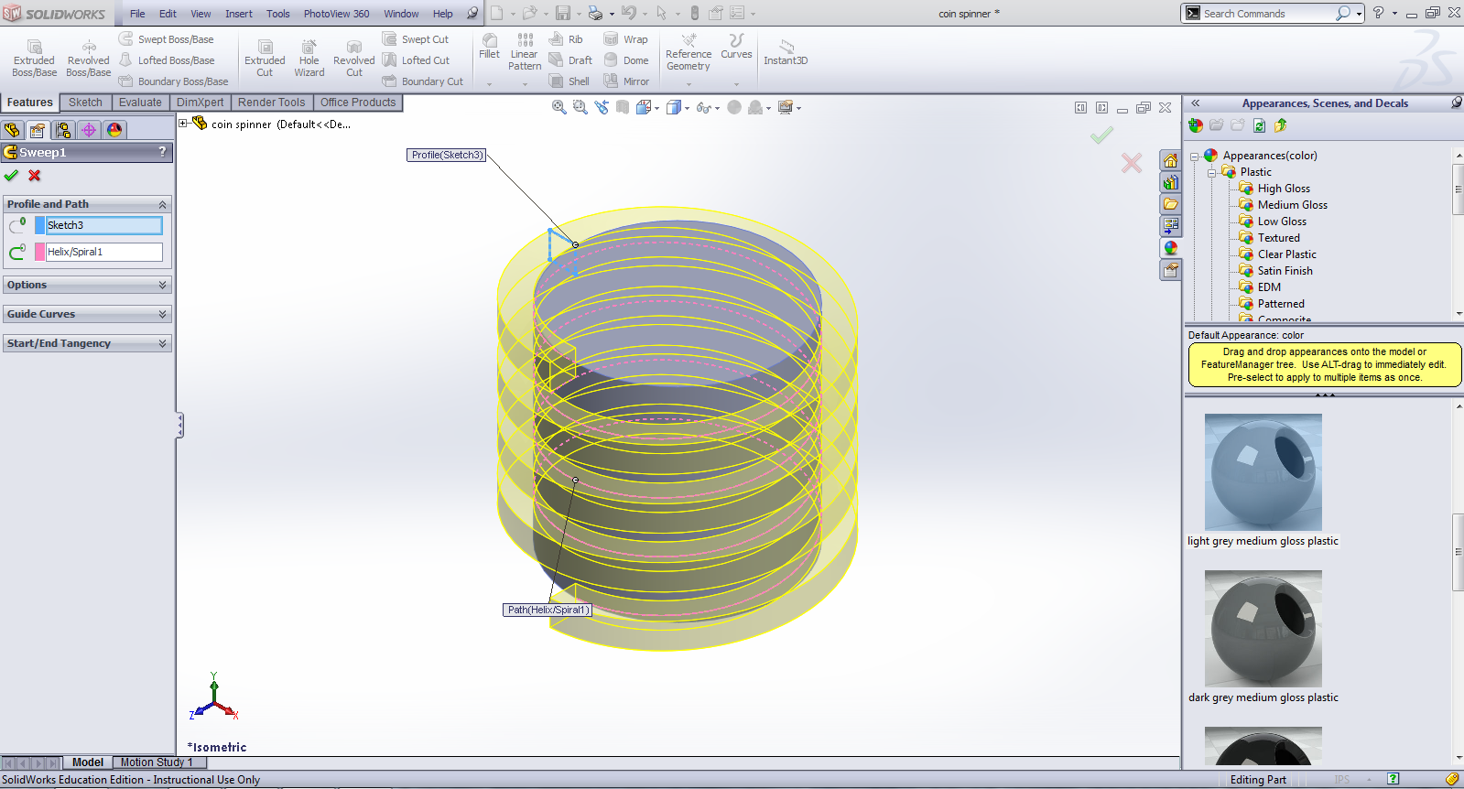The width and height of the screenshot is (1464, 789).
Task: Select the High Gloss plastic item
Action: (x=1284, y=189)
